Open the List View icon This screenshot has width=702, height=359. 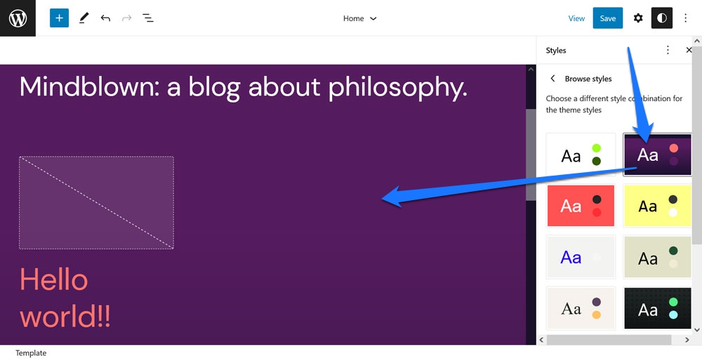[x=147, y=18]
